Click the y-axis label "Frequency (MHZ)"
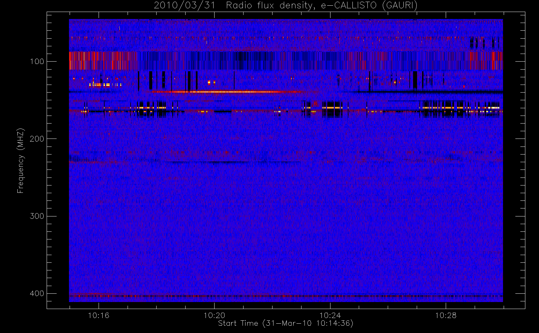This screenshot has width=539, height=333. tap(21, 161)
